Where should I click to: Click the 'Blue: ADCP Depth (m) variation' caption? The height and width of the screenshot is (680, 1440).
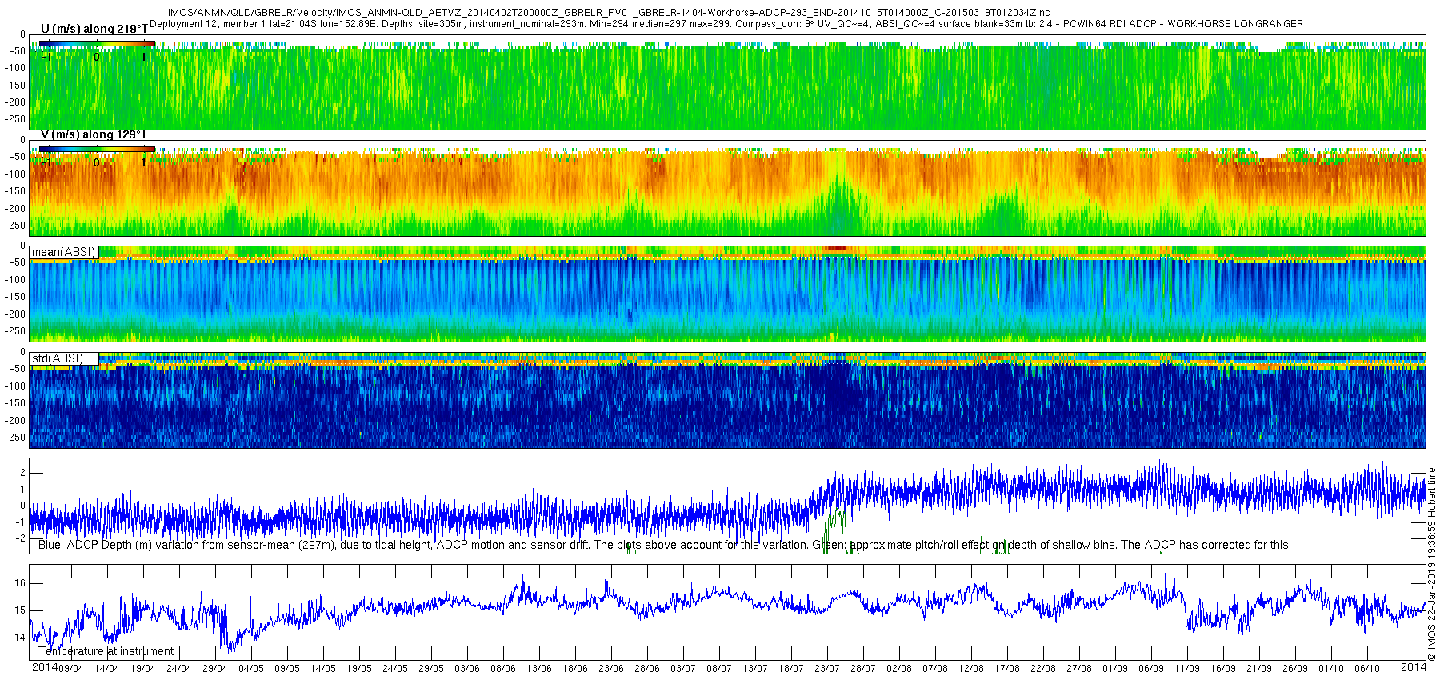click(664, 545)
